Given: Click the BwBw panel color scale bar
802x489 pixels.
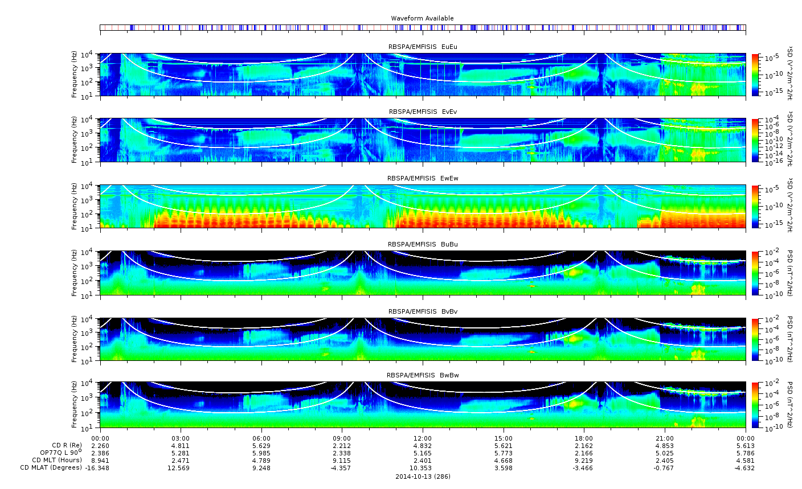Looking at the screenshot, I should [x=756, y=405].
